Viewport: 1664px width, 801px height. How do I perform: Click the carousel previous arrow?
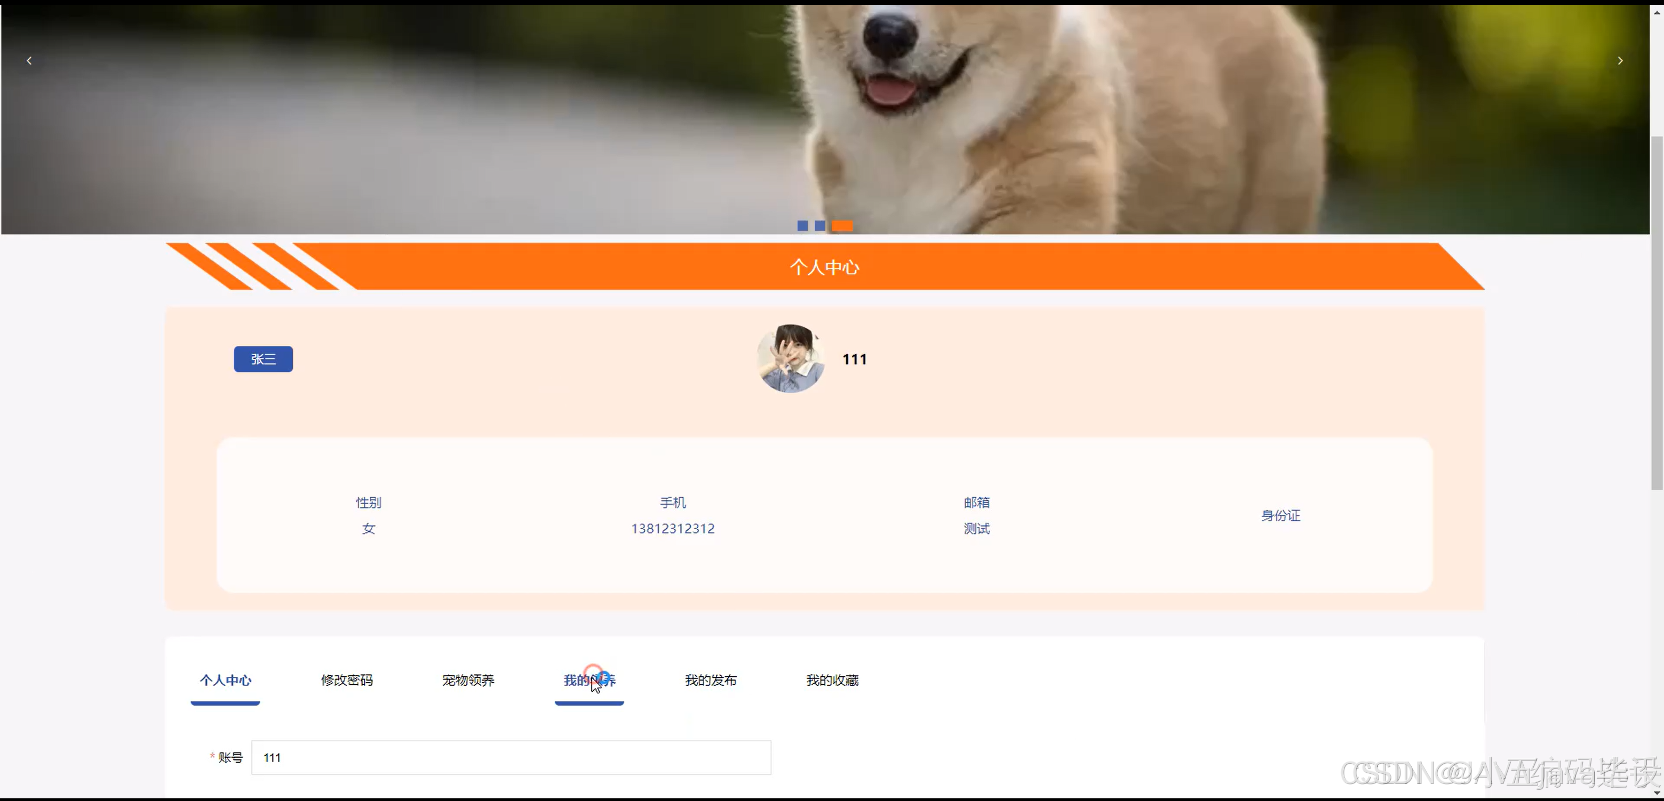coord(29,61)
